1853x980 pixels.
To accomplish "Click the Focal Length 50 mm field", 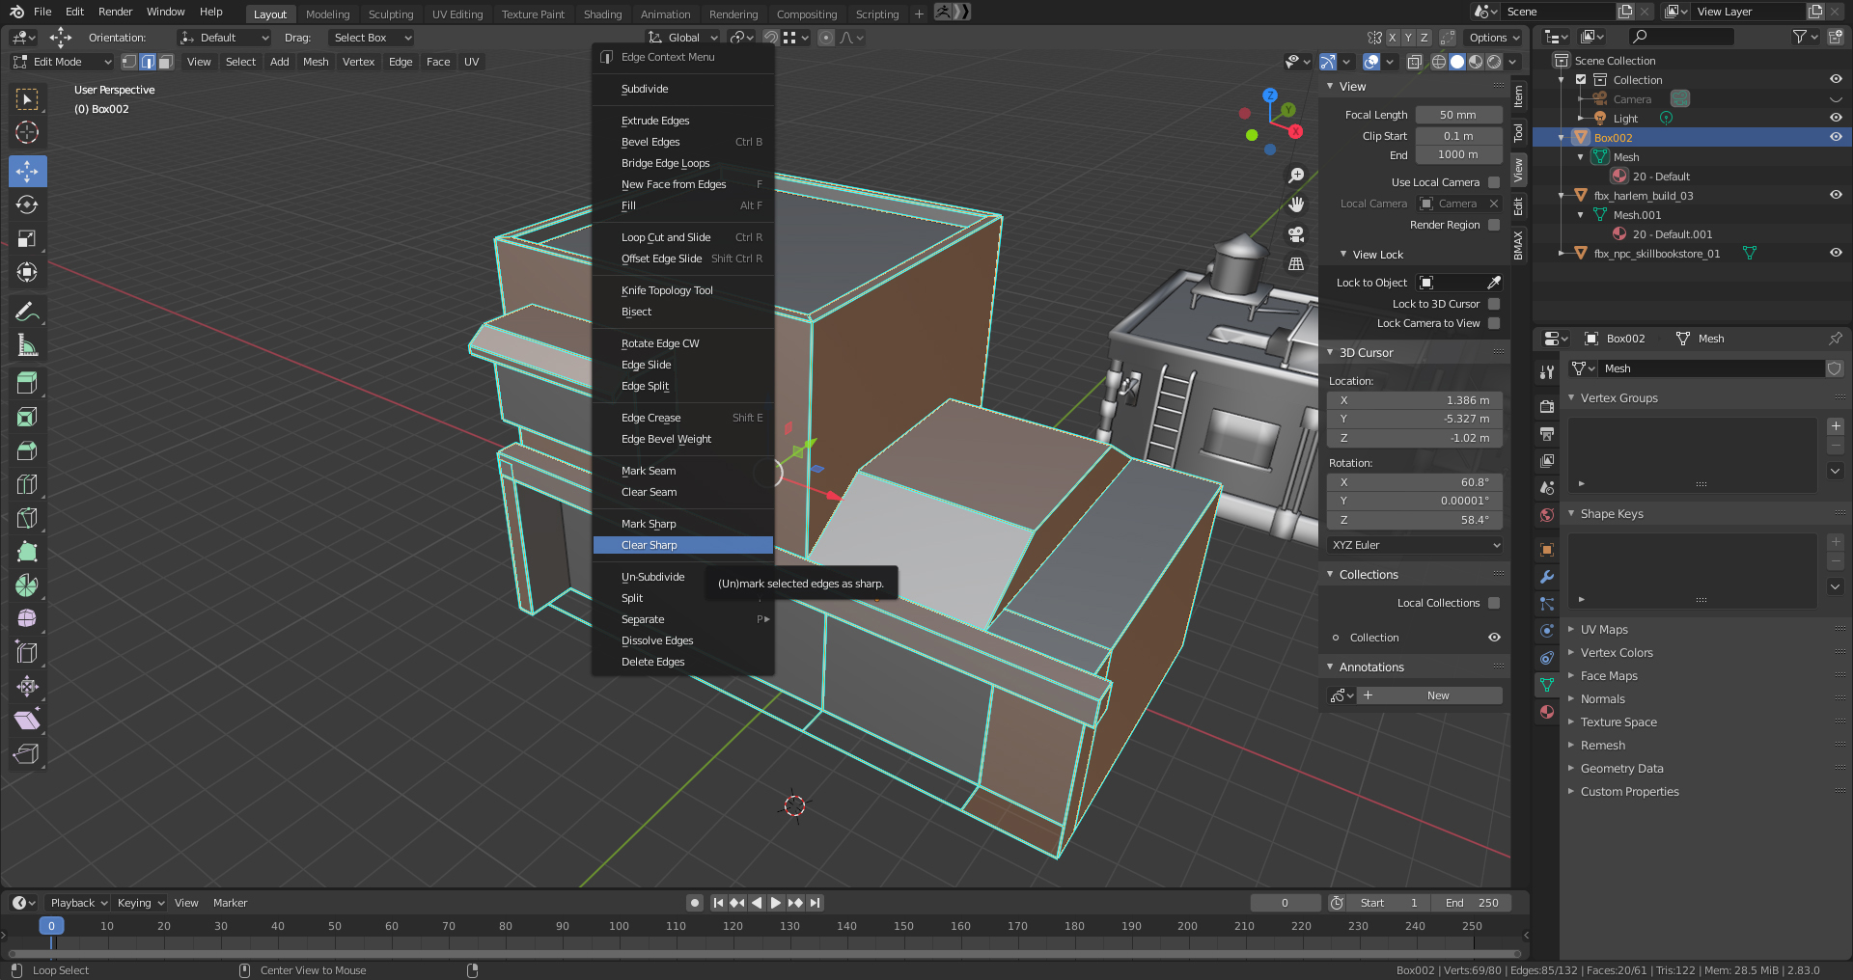I will pyautogui.click(x=1457, y=115).
